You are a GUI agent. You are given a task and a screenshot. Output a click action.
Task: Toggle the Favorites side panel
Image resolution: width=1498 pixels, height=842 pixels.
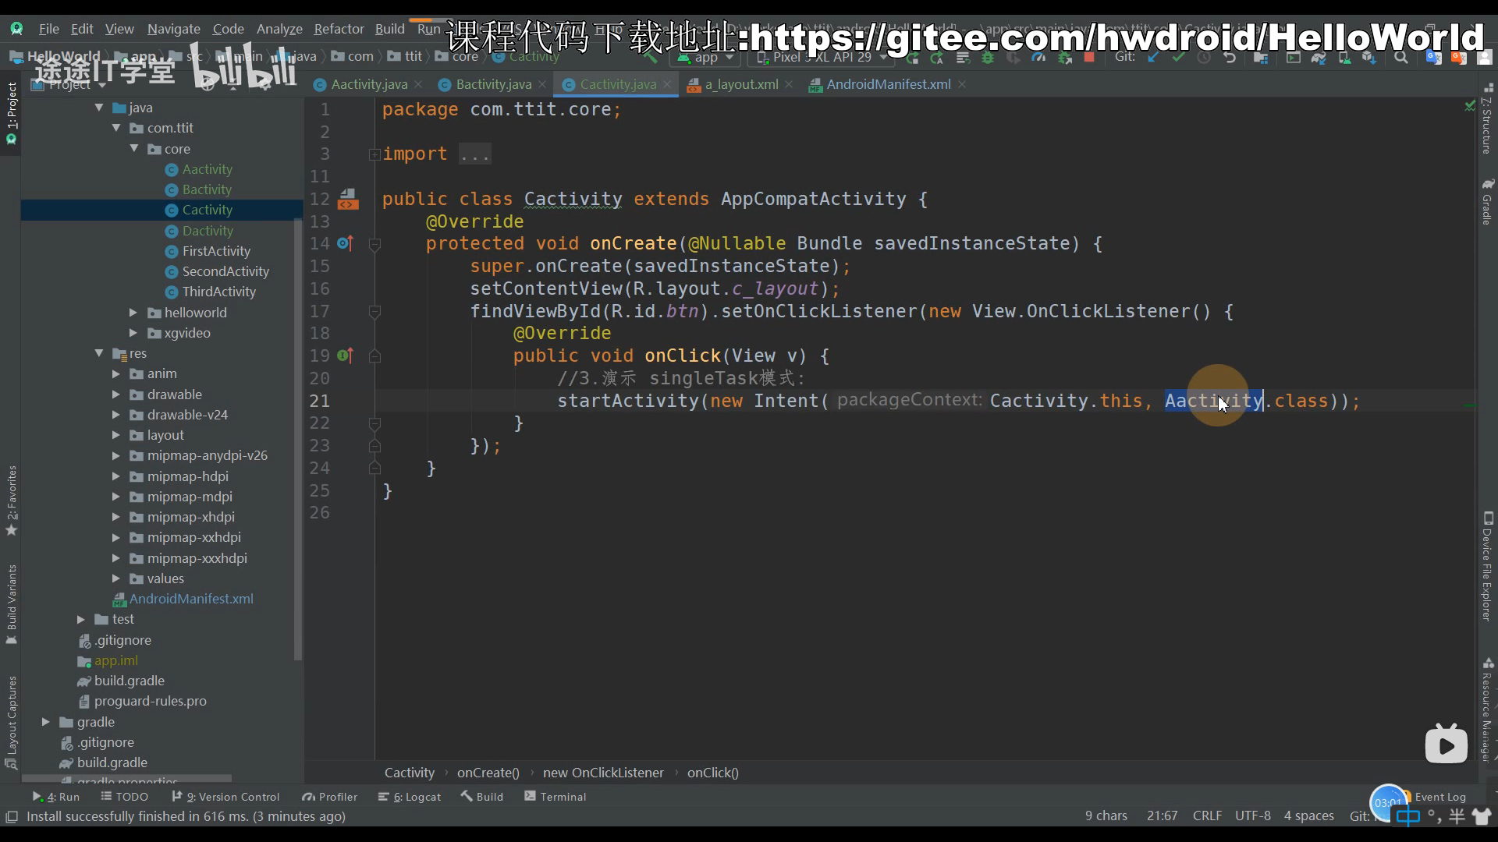click(x=11, y=501)
